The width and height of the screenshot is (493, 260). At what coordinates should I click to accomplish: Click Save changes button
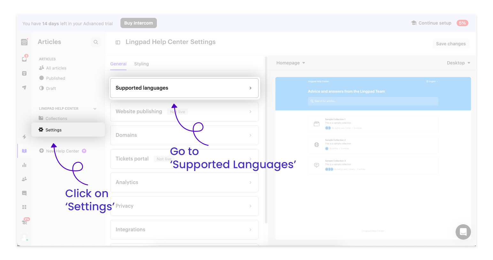[451, 44]
